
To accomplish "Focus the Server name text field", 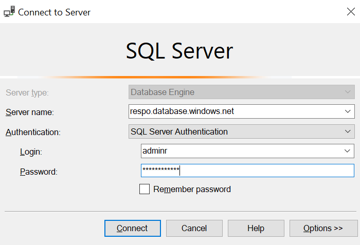I will pyautogui.click(x=234, y=111).
